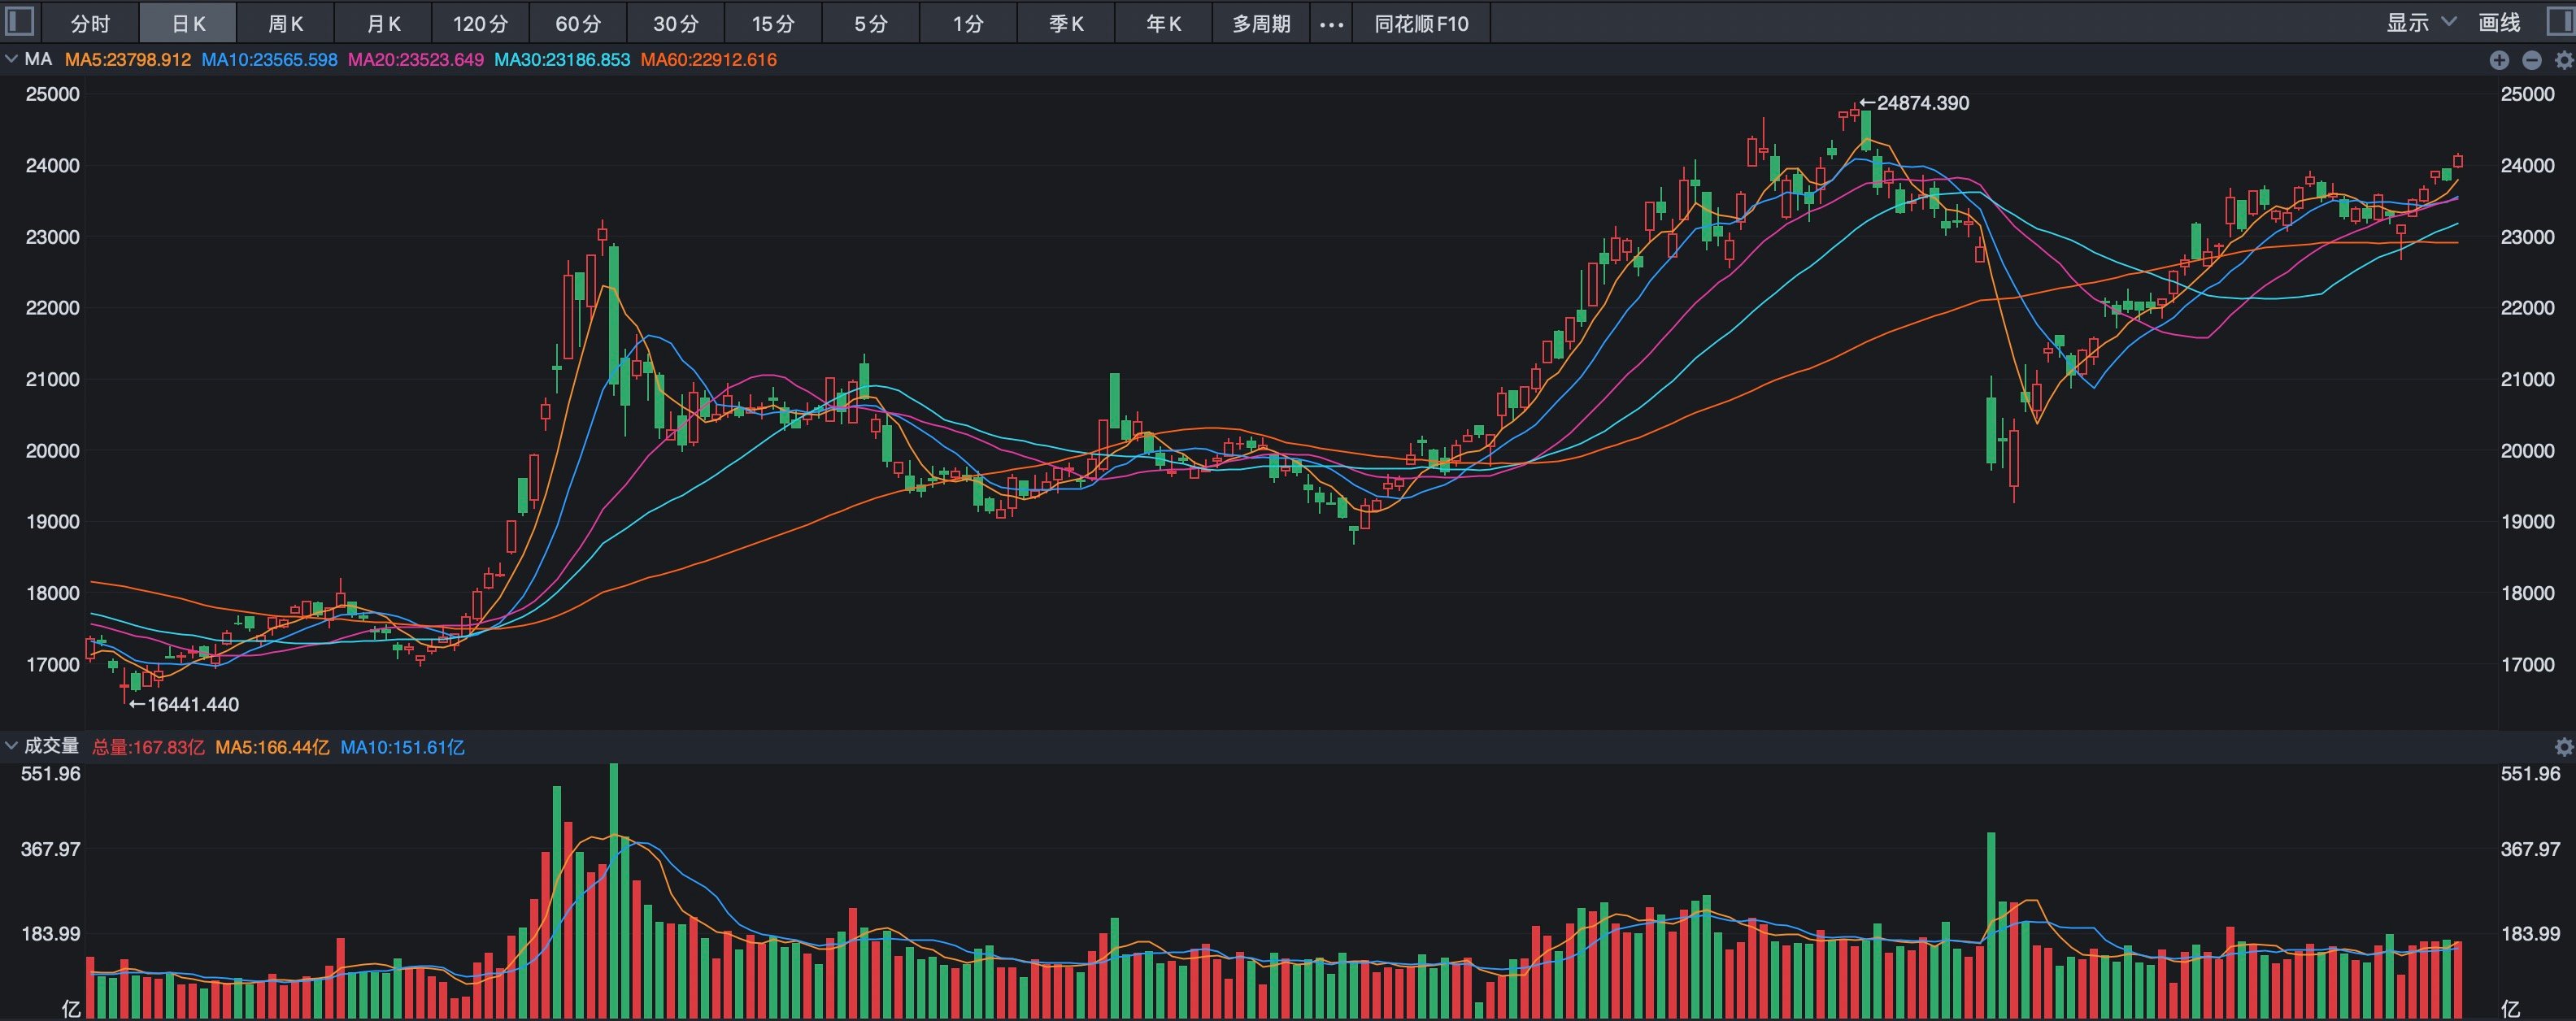
Task: Open MA indicator settings gear
Action: coord(2564,60)
